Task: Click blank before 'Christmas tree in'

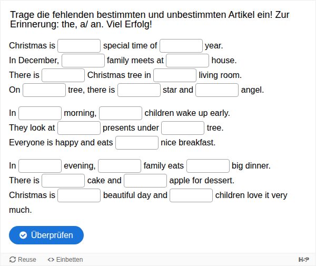Action: (x=63, y=75)
